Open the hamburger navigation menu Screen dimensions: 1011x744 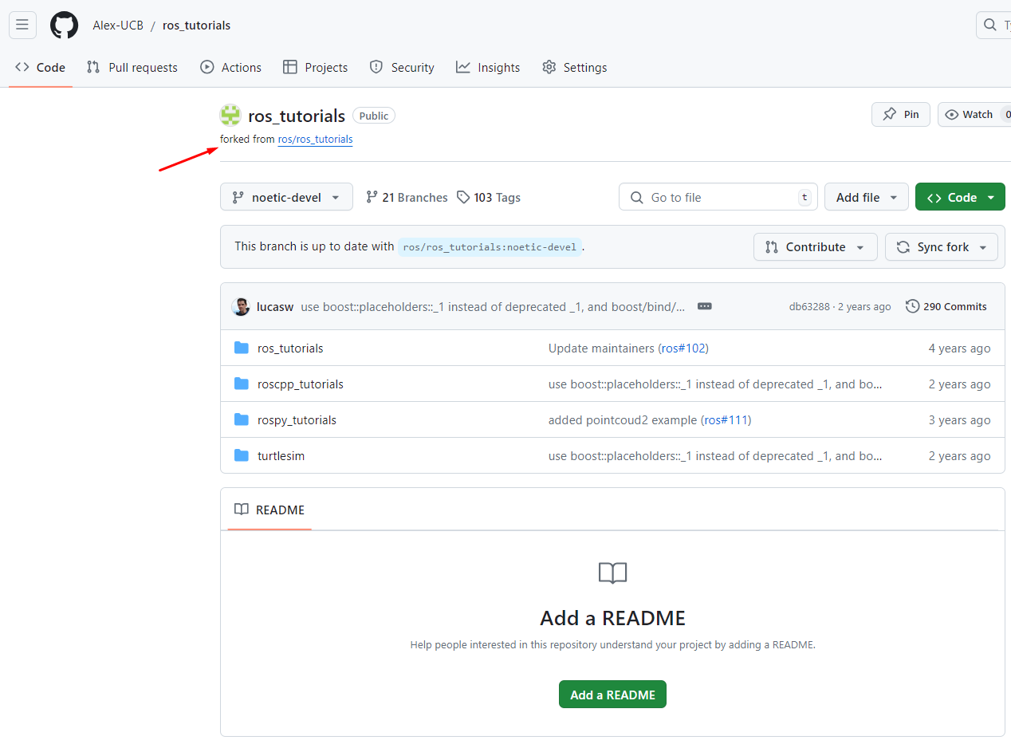[22, 25]
